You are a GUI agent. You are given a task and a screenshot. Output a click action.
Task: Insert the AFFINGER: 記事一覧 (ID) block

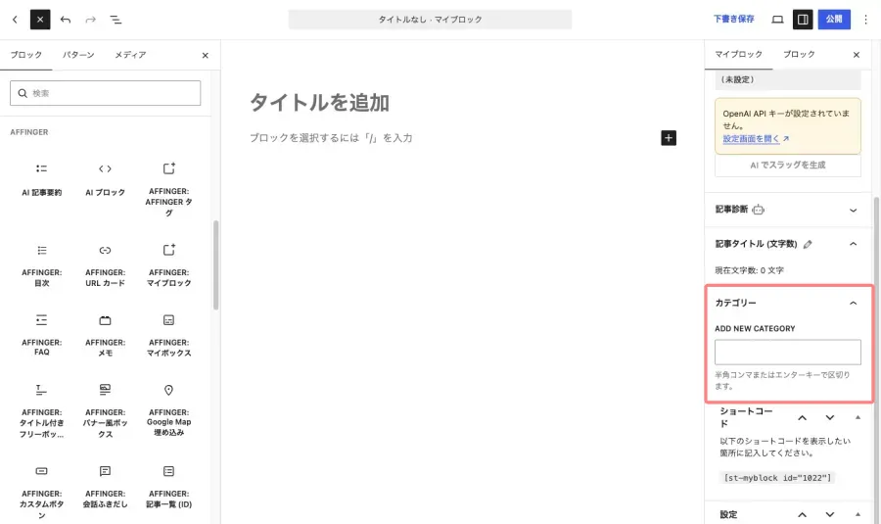(168, 487)
